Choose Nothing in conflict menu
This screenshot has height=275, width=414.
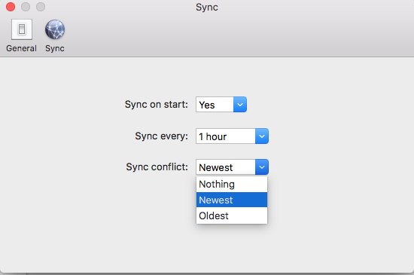(x=232, y=184)
